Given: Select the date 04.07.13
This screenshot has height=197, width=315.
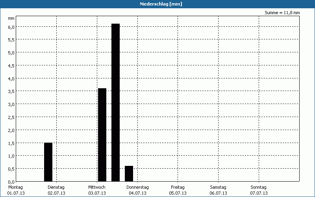Looking at the screenshot, I should click(x=137, y=193).
